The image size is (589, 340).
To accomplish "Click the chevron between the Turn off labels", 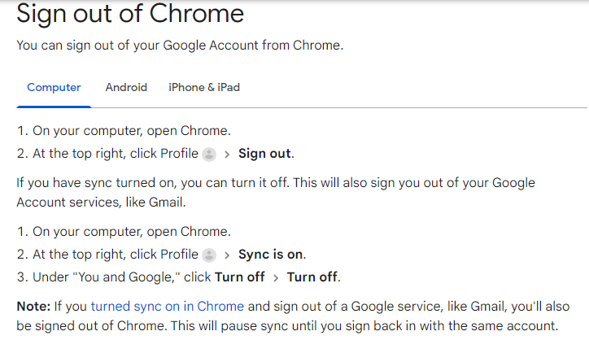I will click(x=276, y=278).
